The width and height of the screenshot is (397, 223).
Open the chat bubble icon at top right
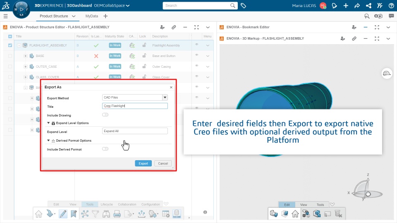(391, 16)
